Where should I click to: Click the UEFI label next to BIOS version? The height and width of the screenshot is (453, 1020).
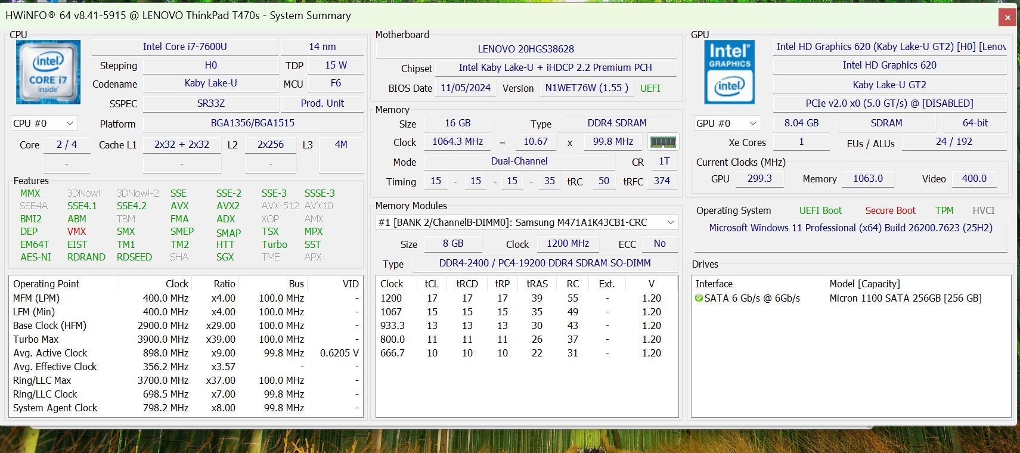coord(650,88)
